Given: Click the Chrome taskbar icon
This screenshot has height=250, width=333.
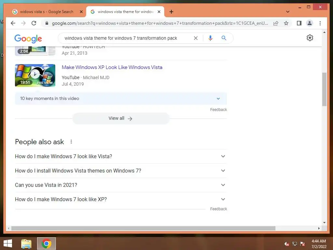Looking at the screenshot, I should click(x=47, y=243).
